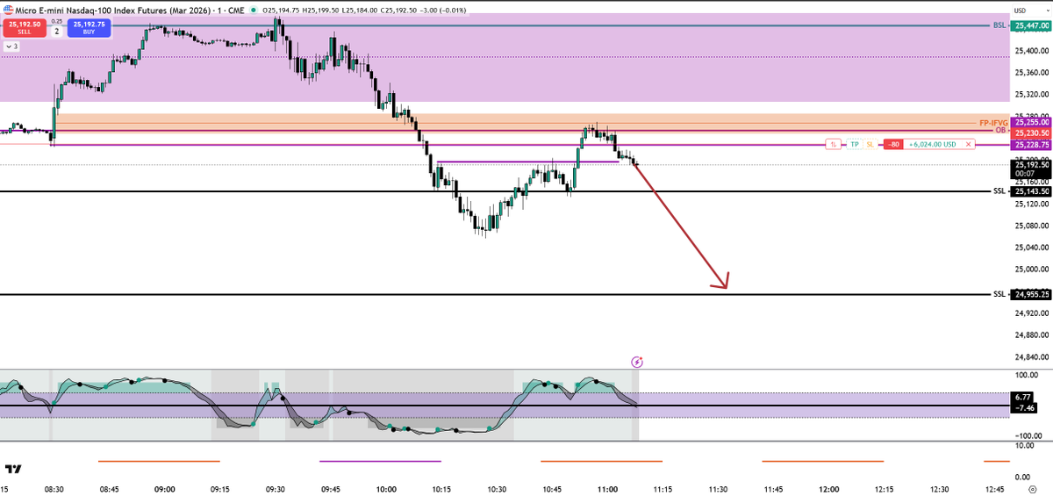Click the reverse position arrows icon
The width and height of the screenshot is (1053, 496).
833,144
